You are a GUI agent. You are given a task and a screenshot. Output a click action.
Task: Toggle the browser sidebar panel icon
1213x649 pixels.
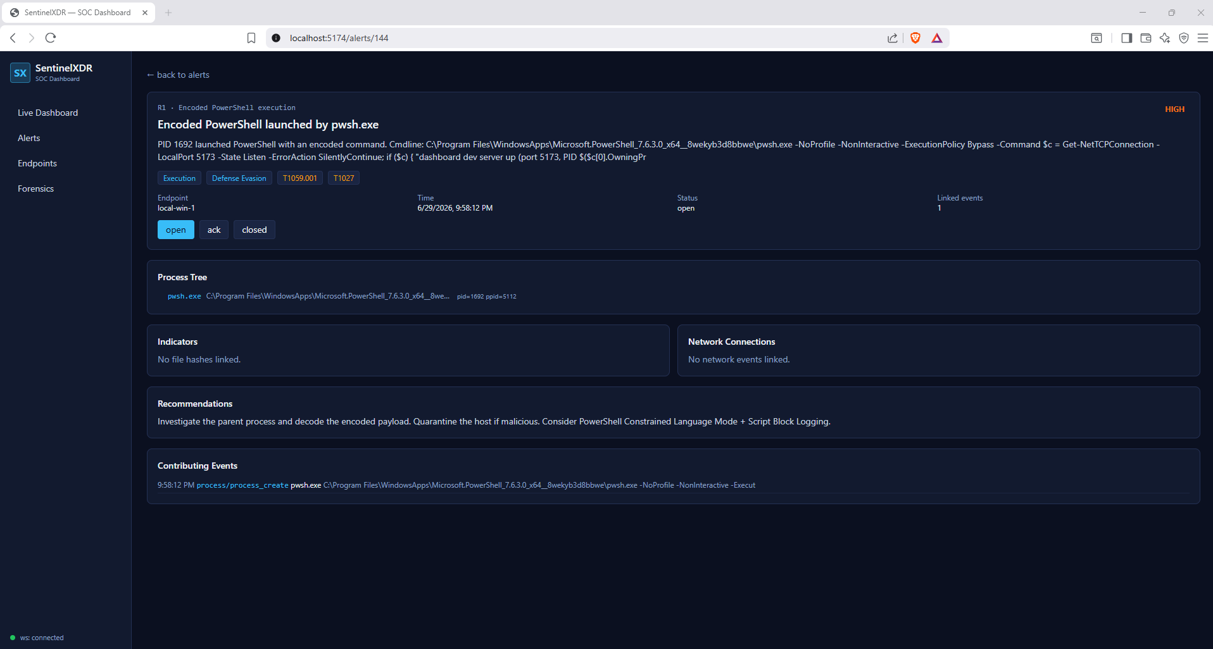coord(1126,38)
